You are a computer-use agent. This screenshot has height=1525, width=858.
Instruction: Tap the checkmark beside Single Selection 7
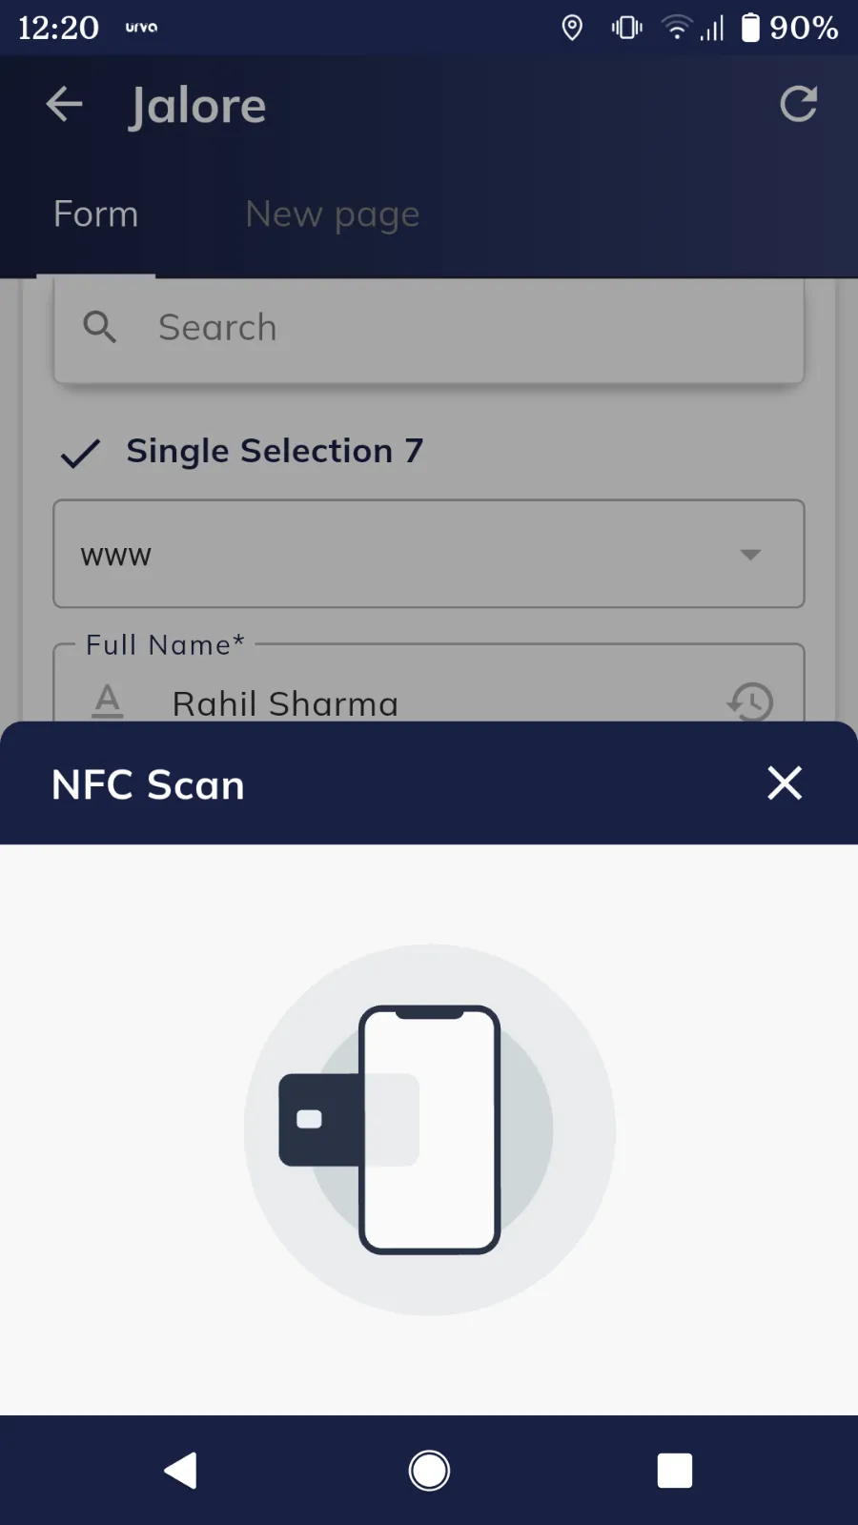point(80,454)
